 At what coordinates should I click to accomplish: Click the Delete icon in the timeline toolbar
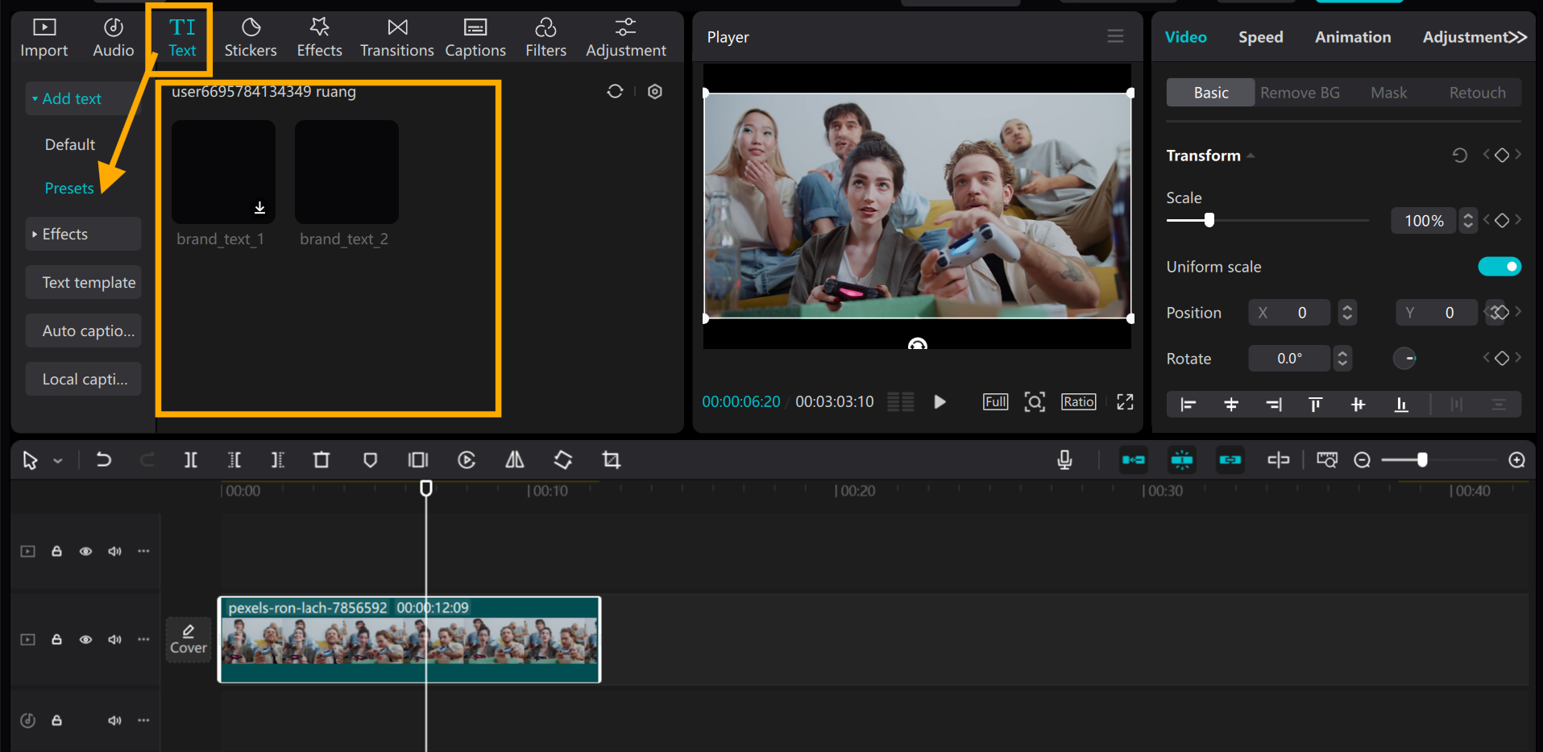pyautogui.click(x=321, y=459)
